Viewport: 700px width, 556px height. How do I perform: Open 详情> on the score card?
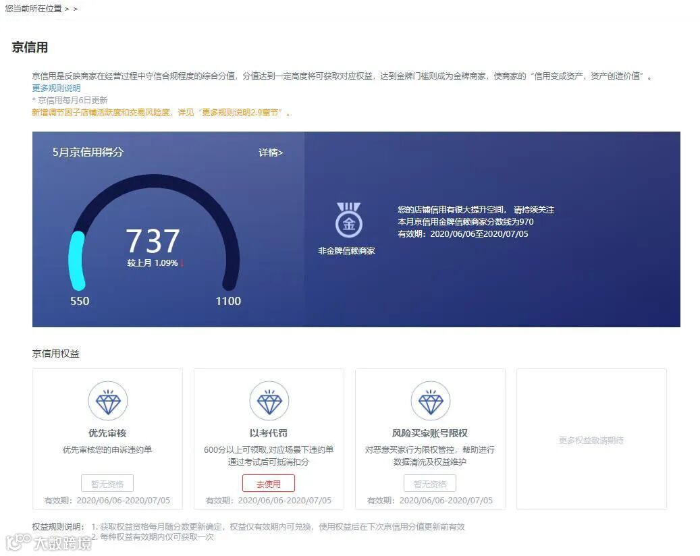271,152
